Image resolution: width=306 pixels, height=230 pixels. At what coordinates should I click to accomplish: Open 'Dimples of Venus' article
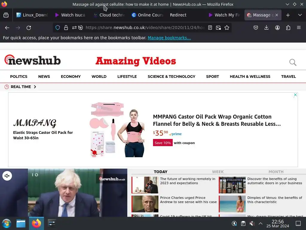pos(275,200)
